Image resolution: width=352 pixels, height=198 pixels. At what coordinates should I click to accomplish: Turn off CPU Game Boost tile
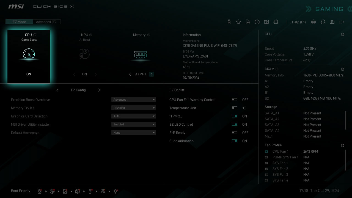29,57
